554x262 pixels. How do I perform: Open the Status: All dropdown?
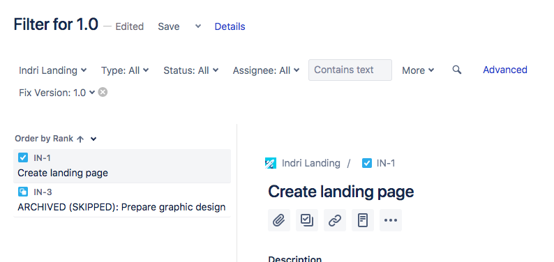click(x=190, y=70)
